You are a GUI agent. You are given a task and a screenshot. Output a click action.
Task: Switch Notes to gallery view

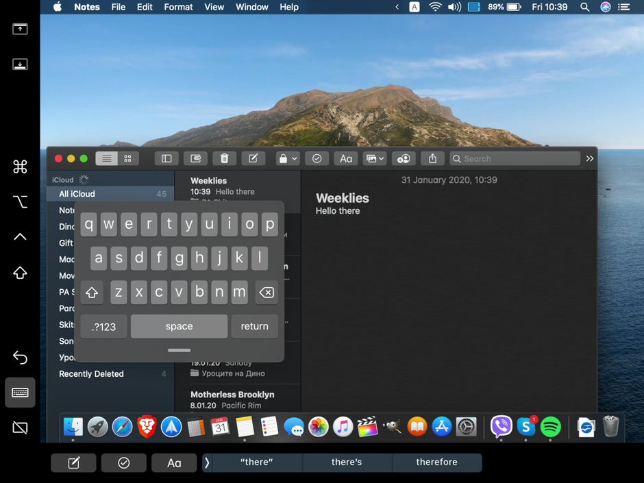point(127,158)
